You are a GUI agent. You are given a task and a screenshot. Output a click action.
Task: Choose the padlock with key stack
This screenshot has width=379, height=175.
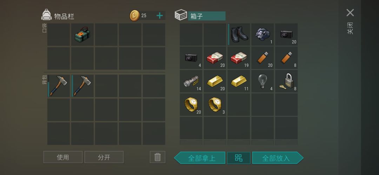coord(286,81)
